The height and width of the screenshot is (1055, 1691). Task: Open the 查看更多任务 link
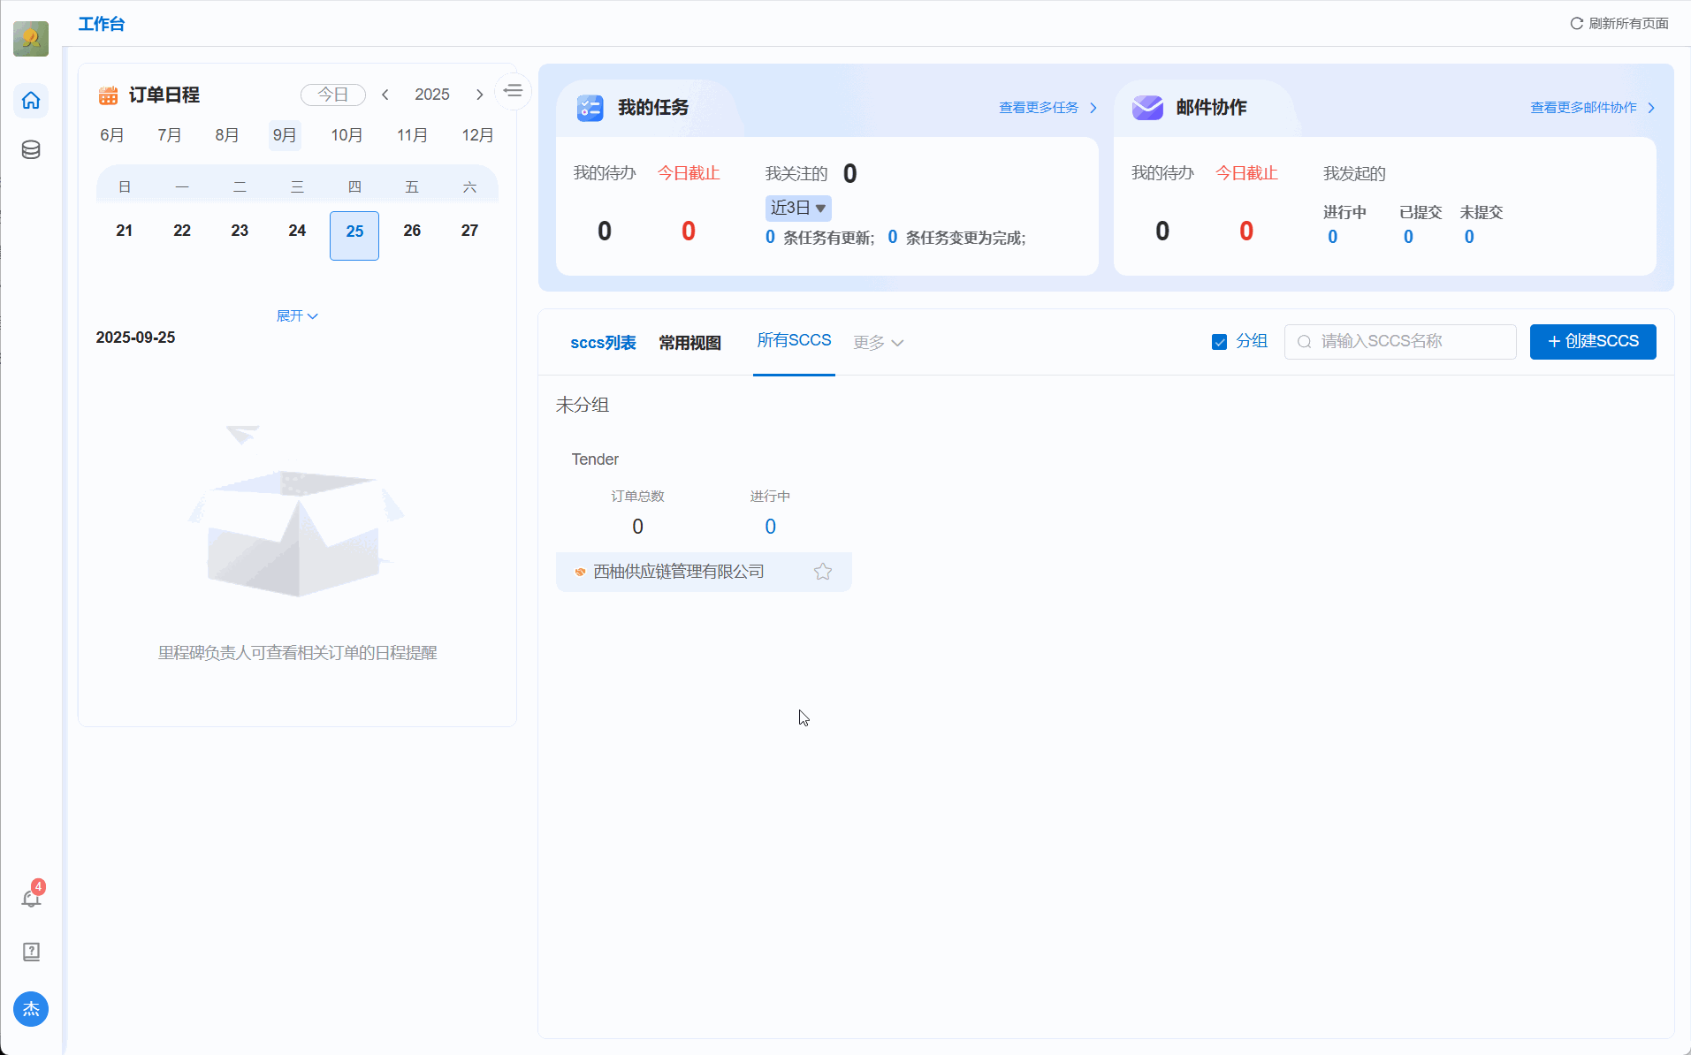[1047, 108]
